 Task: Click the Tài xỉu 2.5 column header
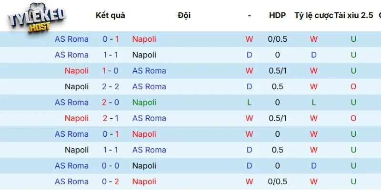coord(353,15)
